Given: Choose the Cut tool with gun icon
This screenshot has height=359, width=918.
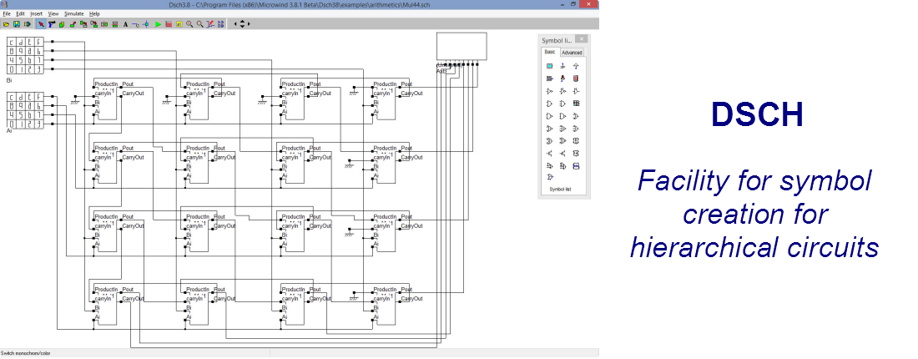Looking at the screenshot, I should (x=52, y=24).
